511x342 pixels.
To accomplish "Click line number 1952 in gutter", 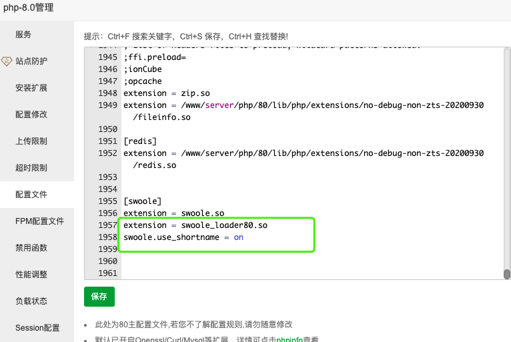I will coord(107,153).
